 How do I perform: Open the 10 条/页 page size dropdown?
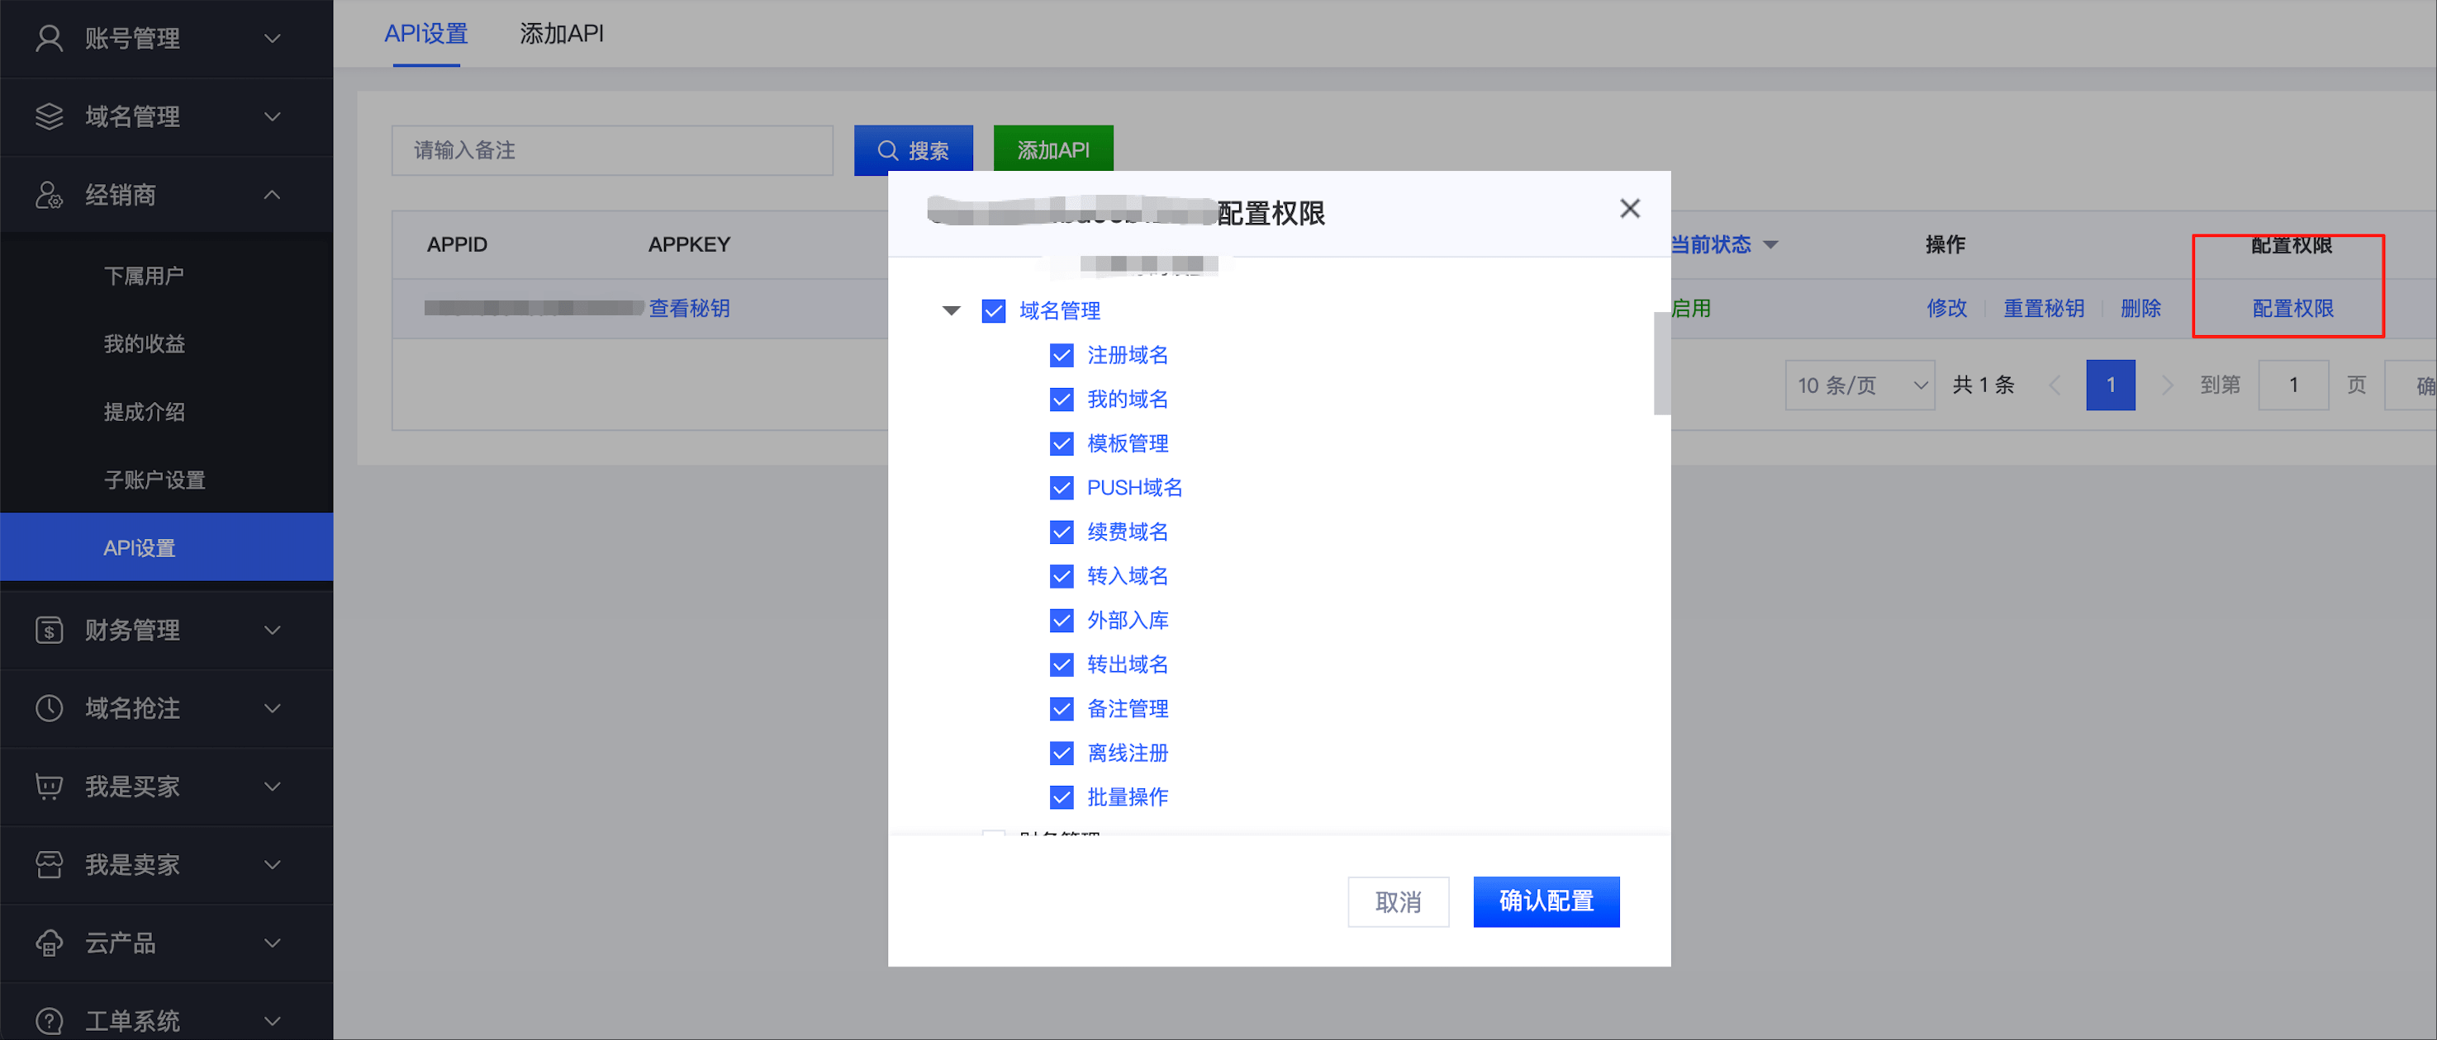pos(1860,385)
